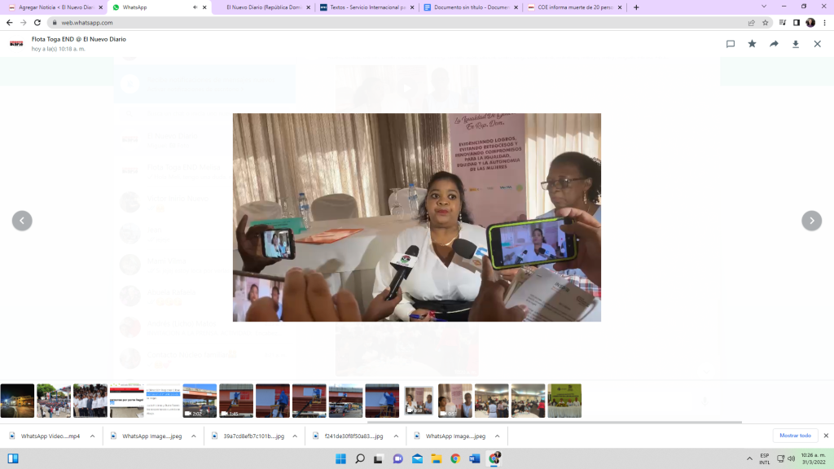Select the first night street thumbnail
The width and height of the screenshot is (834, 469).
[x=17, y=401]
